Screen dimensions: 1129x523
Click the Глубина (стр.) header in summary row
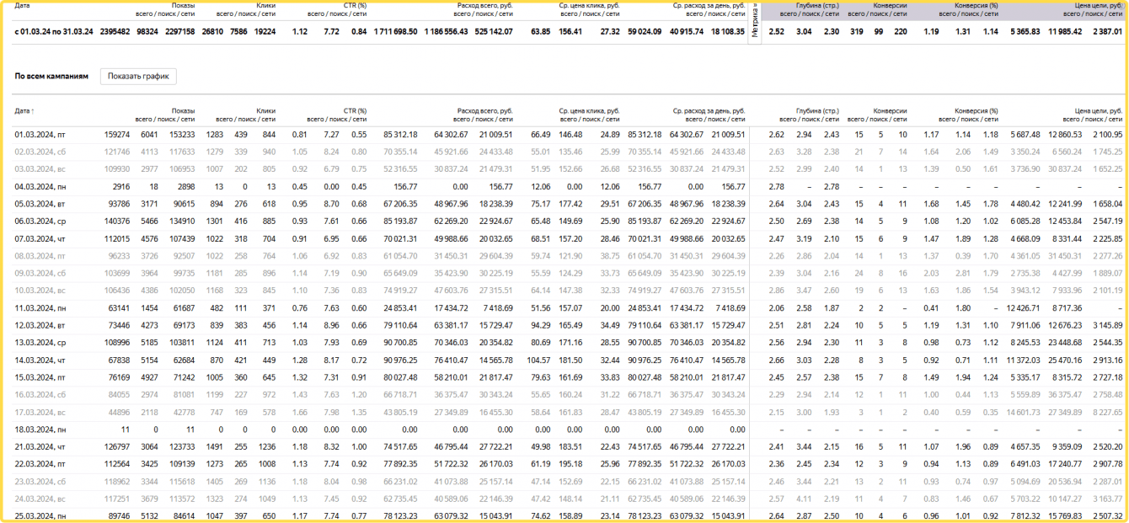click(x=817, y=6)
